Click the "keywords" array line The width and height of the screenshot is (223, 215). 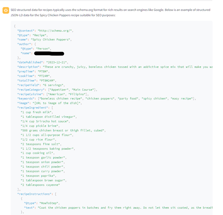[106, 99]
